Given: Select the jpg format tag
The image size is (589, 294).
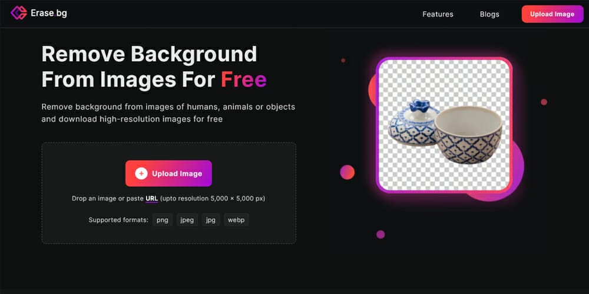Looking at the screenshot, I should coord(211,220).
